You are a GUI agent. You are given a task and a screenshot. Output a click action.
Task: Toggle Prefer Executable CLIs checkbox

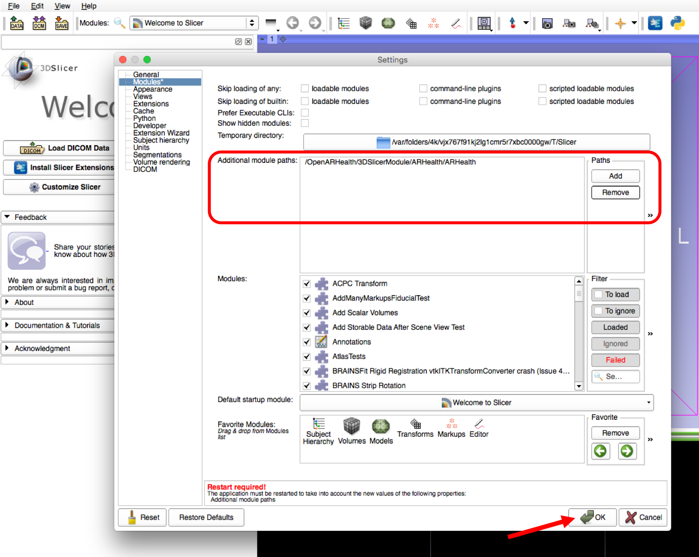[x=305, y=112]
